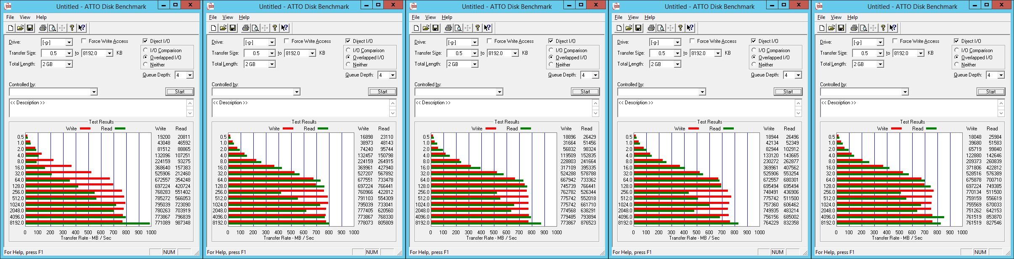The image size is (1014, 259).
Task: Select the Neither radio in the second window
Action: [x=348, y=65]
